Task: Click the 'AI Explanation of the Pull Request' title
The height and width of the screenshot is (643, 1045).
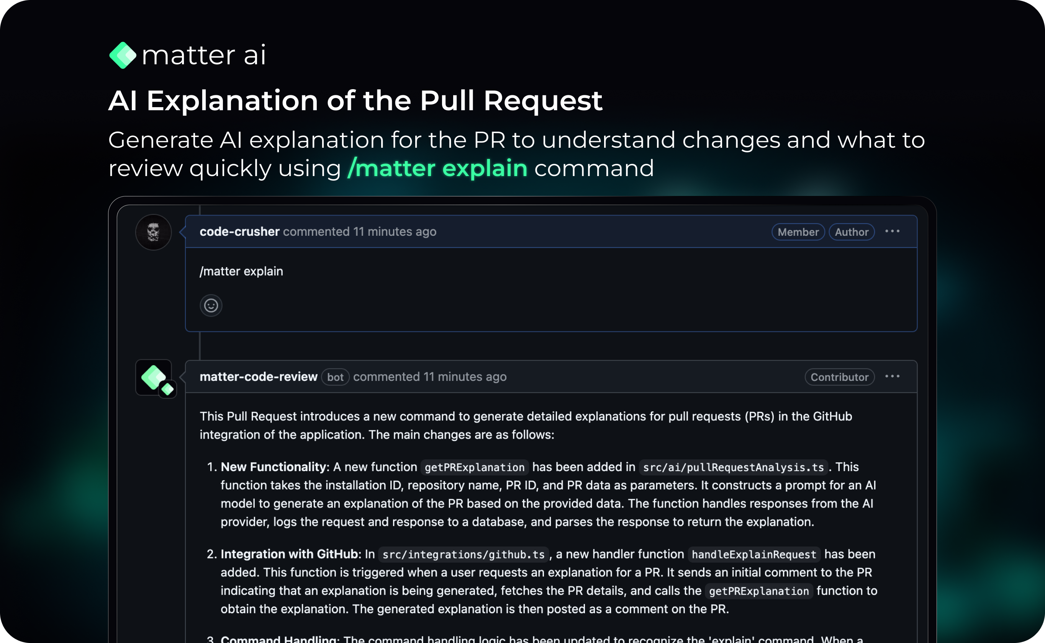Action: [x=355, y=101]
